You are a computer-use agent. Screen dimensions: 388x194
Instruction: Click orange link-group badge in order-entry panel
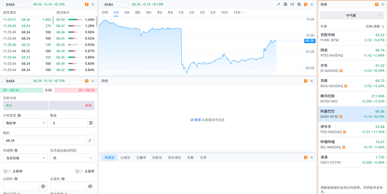[87, 81]
